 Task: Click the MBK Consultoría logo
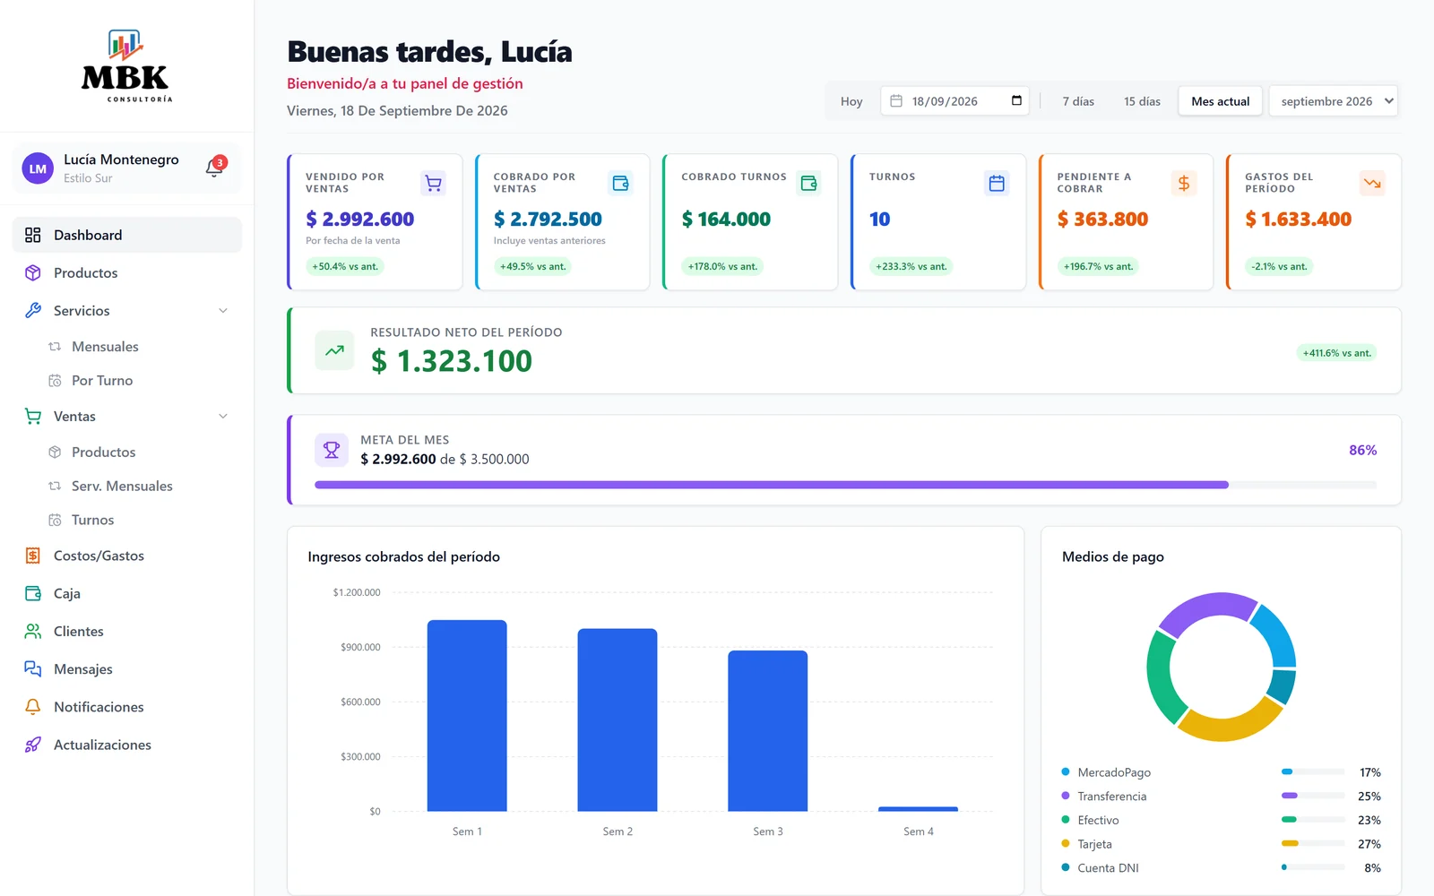tap(126, 66)
